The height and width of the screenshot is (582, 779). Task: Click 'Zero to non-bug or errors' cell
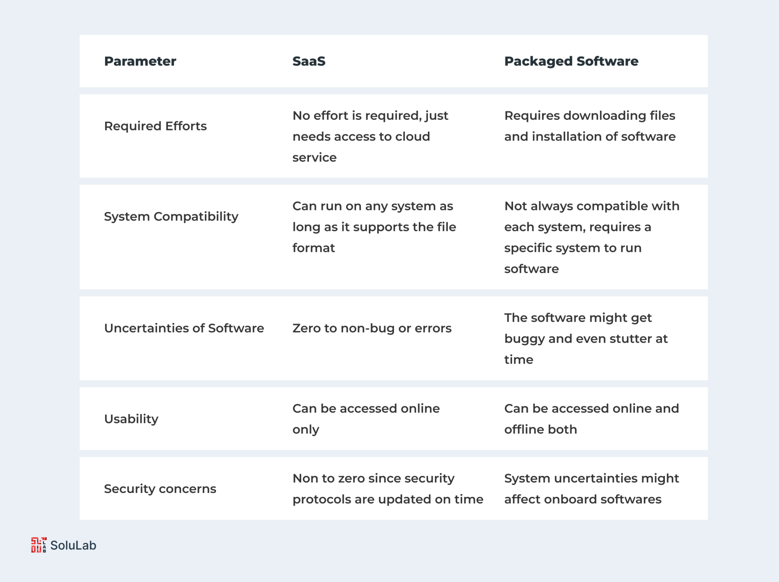tap(372, 328)
